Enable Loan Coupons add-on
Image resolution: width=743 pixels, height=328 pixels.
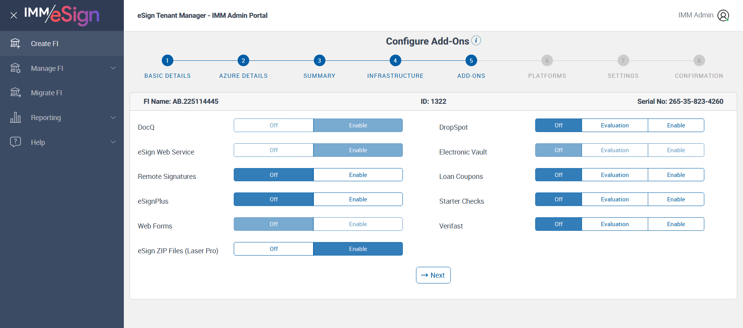click(676, 175)
